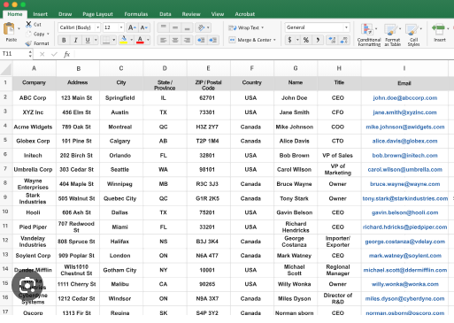Increase font size with the larger A icon
The image size is (454, 323).
point(132,27)
